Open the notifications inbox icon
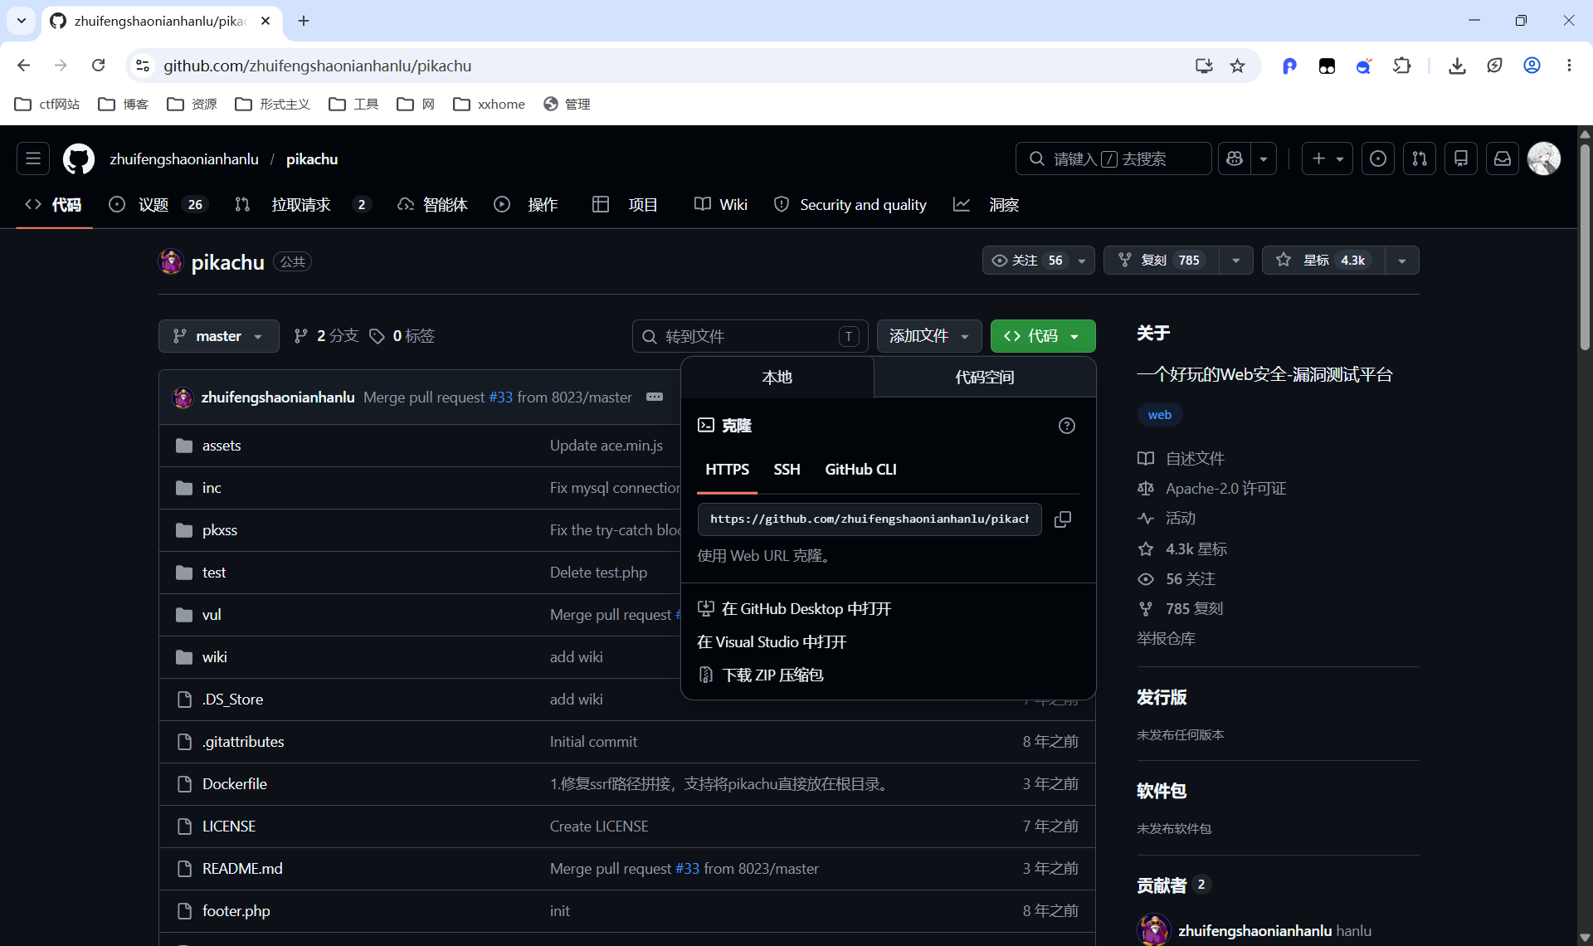Viewport: 1593px width, 946px height. (x=1503, y=158)
